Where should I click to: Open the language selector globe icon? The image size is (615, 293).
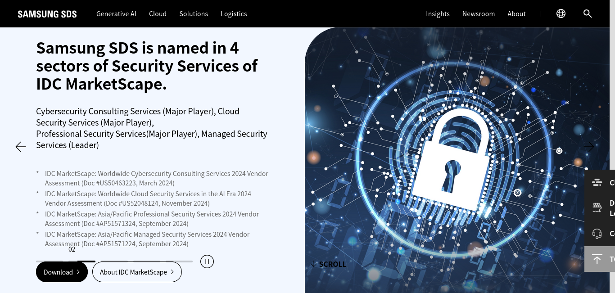[x=561, y=14]
